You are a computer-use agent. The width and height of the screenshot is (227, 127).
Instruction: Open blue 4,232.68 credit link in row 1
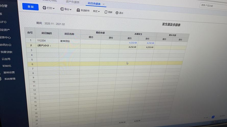coord(150,43)
